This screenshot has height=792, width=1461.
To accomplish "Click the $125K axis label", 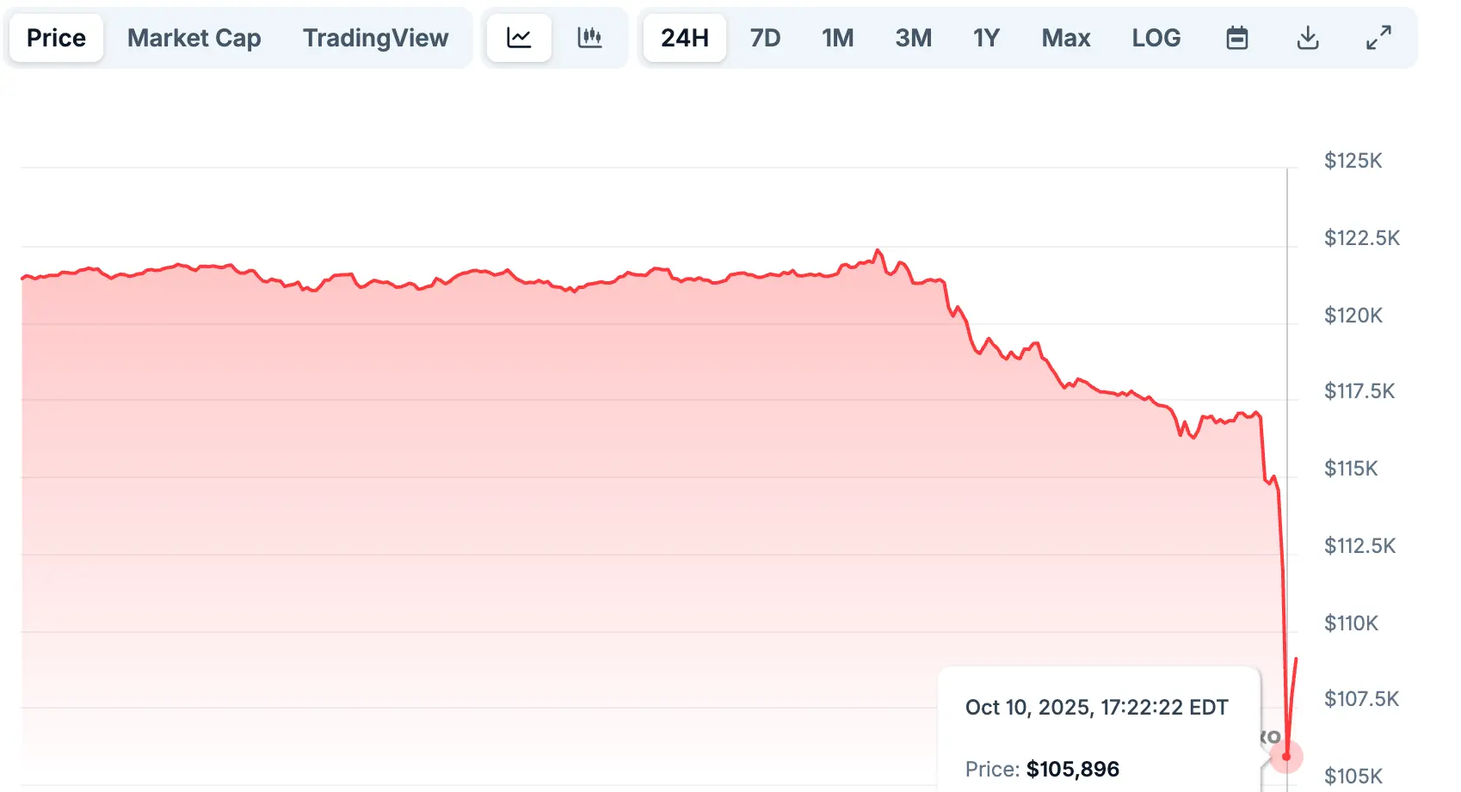I will pyautogui.click(x=1353, y=161).
